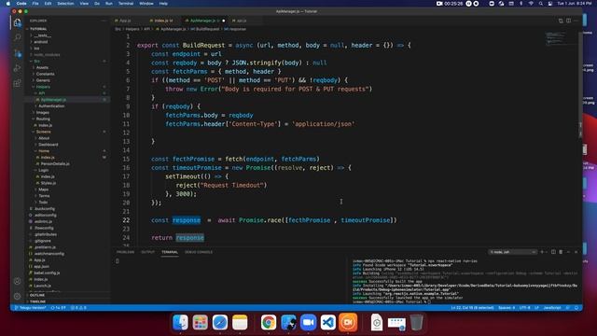The width and height of the screenshot is (597, 336).
Task: Click the Explorer panel more actions ellipsis
Action: coord(104,21)
